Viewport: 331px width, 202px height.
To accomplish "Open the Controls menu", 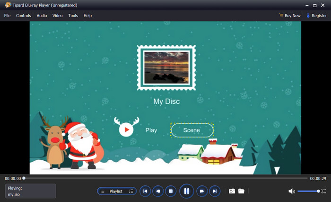I will coord(24,16).
